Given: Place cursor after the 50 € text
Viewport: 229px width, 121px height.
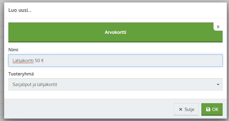Looking at the screenshot, I should click(x=44, y=60).
